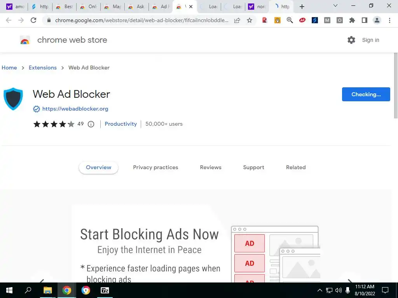Open the red R extension icon
The image size is (398, 298).
(265, 20)
